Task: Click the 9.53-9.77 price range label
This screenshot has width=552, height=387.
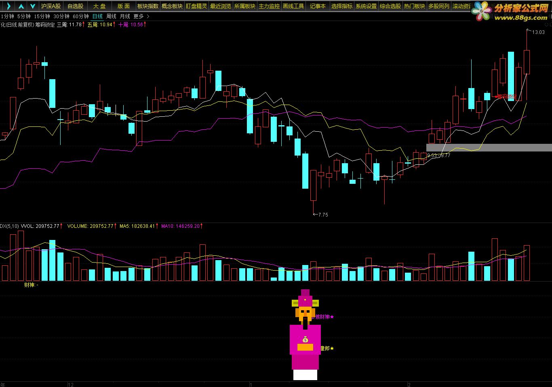Action: pyautogui.click(x=439, y=155)
